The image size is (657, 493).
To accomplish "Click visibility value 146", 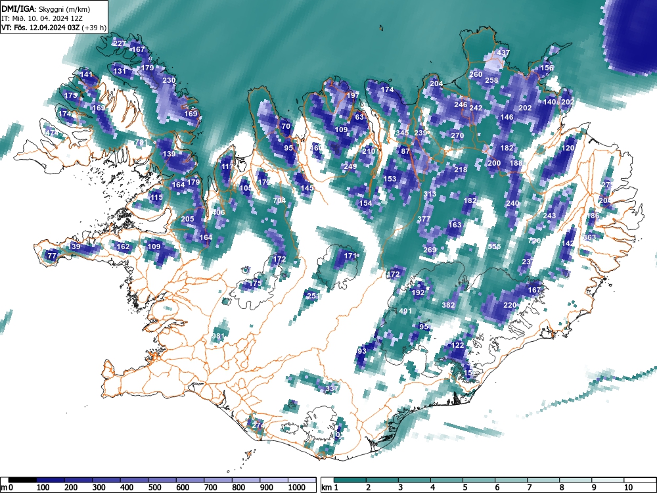I will (x=507, y=117).
